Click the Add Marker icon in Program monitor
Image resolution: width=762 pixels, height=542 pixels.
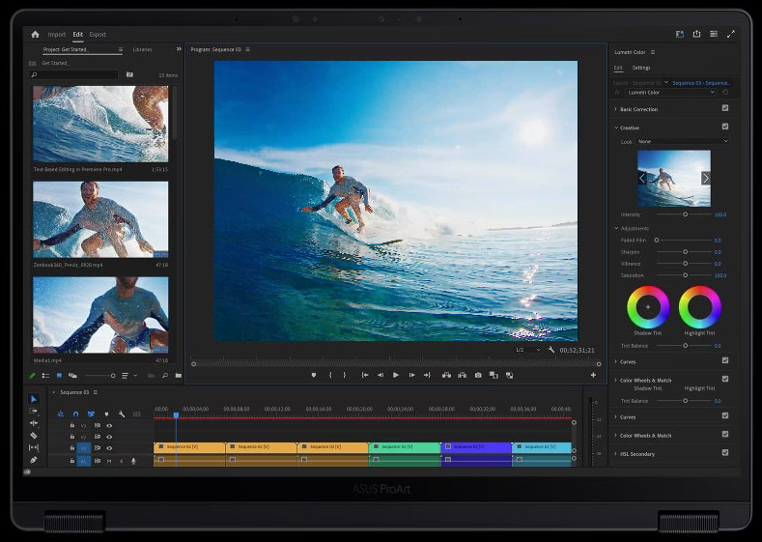tap(314, 375)
